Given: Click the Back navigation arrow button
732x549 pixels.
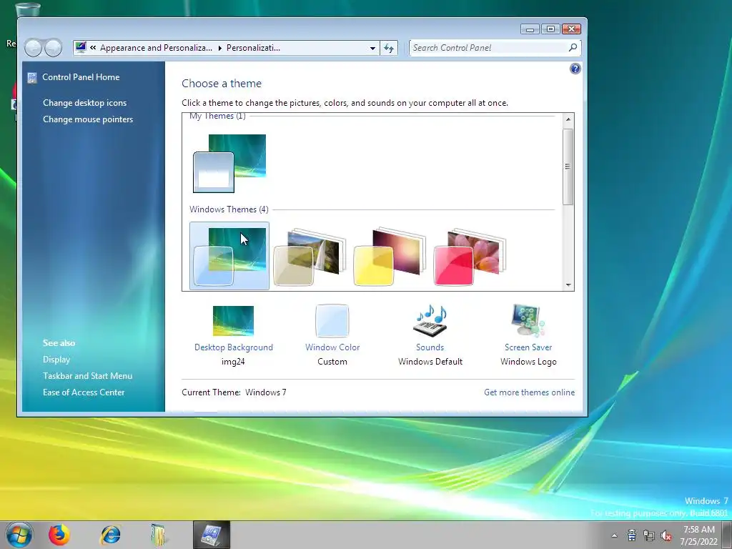Looking at the screenshot, I should (x=33, y=48).
